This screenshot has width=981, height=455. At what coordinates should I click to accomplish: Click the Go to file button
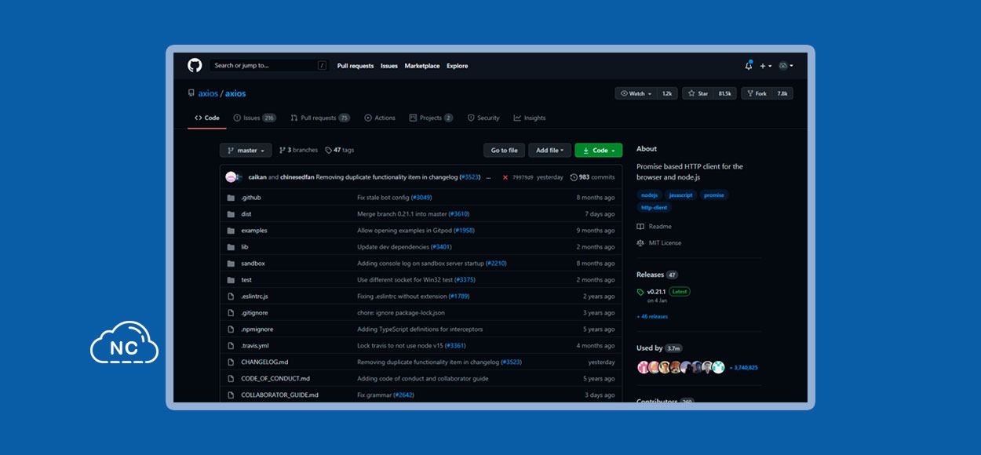[505, 150]
